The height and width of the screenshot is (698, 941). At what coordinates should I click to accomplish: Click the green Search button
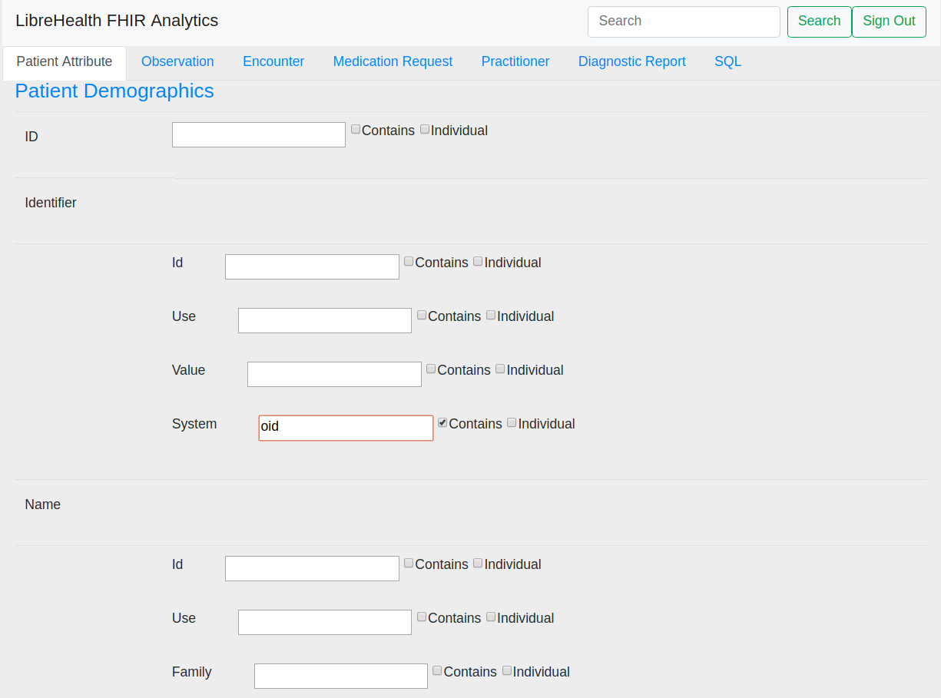pos(819,22)
